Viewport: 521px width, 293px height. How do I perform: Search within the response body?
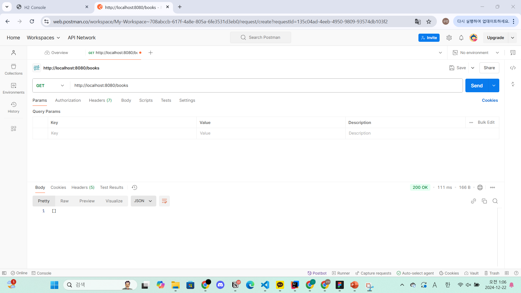pyautogui.click(x=495, y=201)
